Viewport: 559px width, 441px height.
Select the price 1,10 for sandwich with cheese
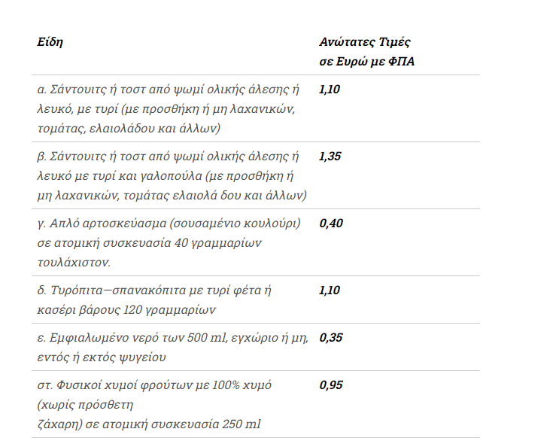tap(330, 89)
